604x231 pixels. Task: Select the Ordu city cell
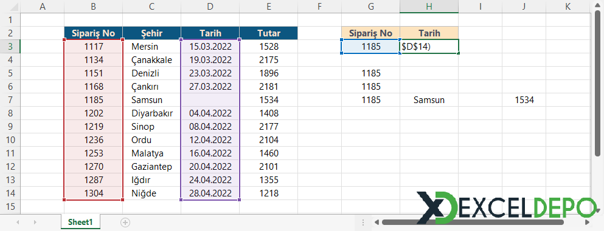tap(152, 140)
